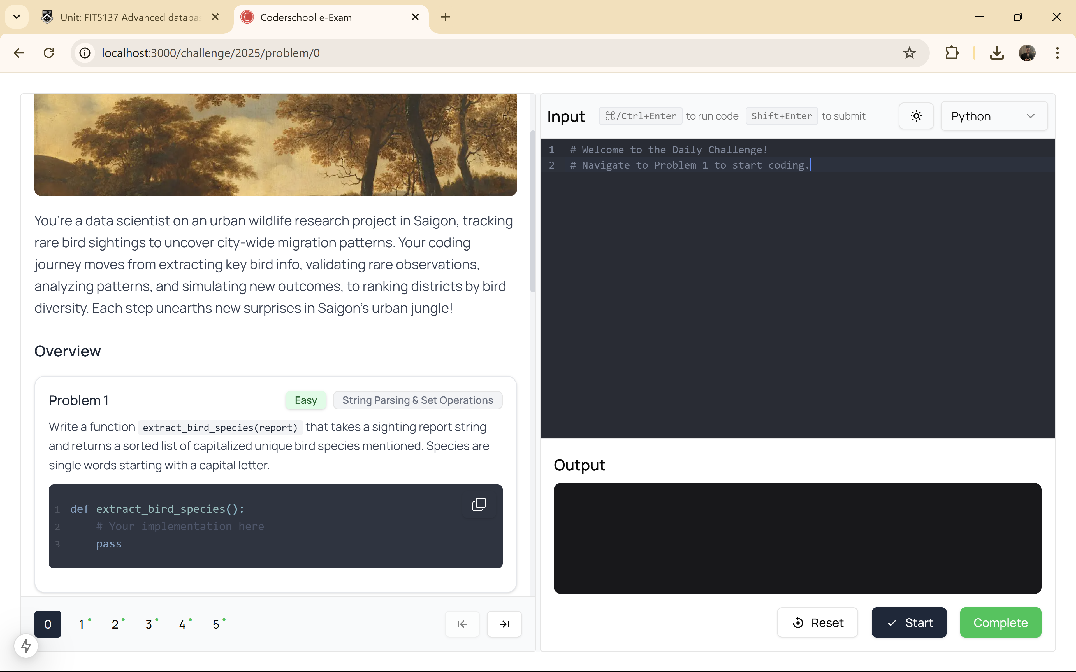Screen dimensions: 1076x672
Task: Click the green Complete button
Action: 1000,623
